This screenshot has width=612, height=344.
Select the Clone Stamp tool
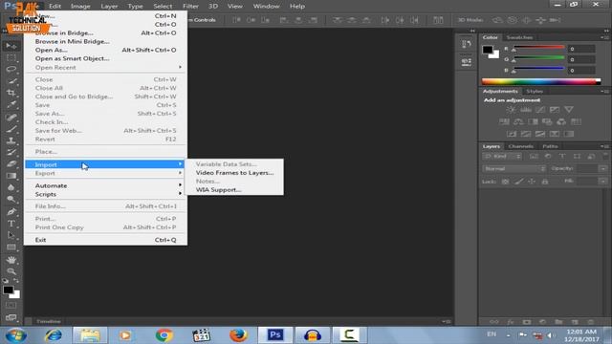pos(11,140)
